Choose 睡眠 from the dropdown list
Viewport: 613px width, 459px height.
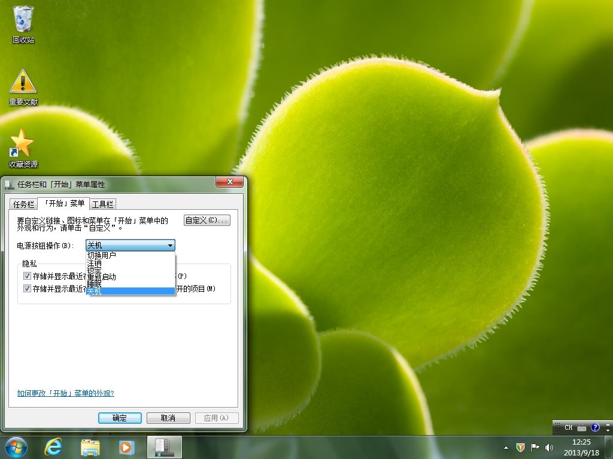pyautogui.click(x=131, y=284)
